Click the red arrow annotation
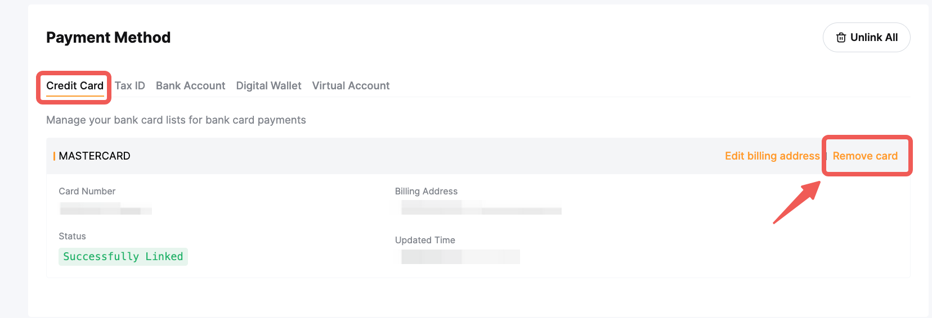932x318 pixels. click(x=797, y=202)
